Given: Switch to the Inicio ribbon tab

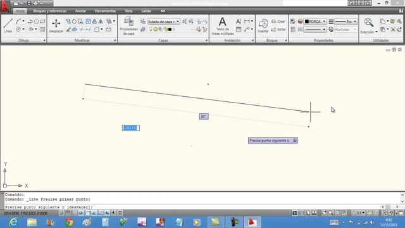Looking at the screenshot, I should [20, 11].
